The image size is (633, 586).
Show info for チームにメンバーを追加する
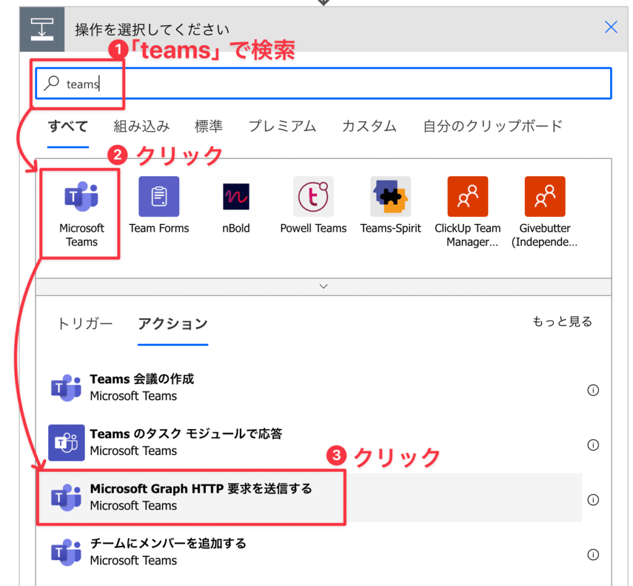pos(593,555)
